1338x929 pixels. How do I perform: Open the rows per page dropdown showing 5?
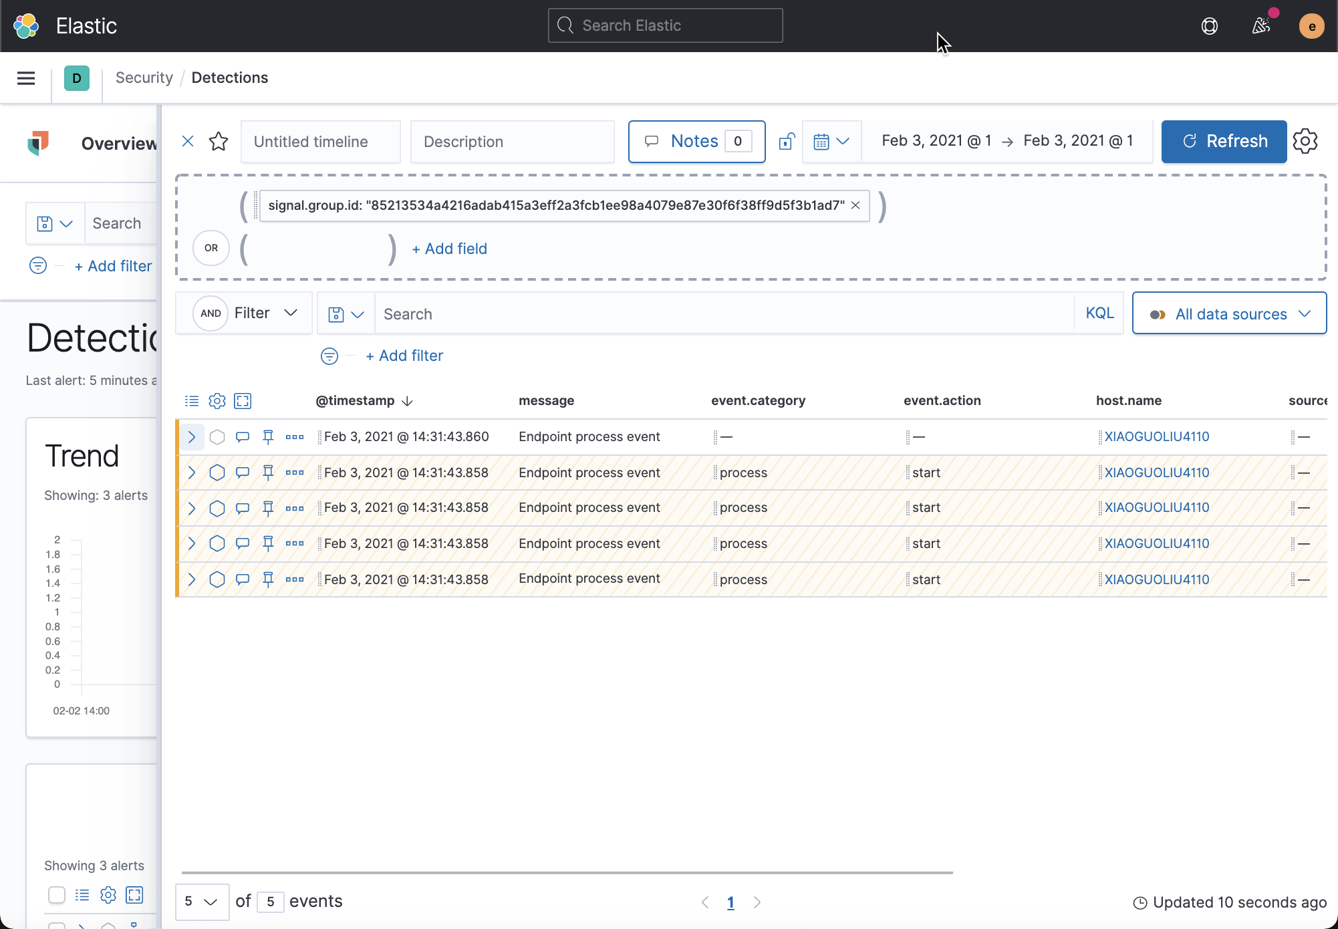[202, 902]
